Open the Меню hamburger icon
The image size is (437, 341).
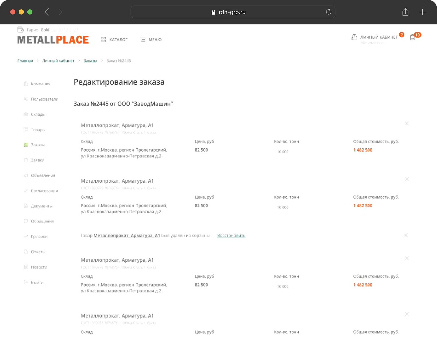click(143, 40)
